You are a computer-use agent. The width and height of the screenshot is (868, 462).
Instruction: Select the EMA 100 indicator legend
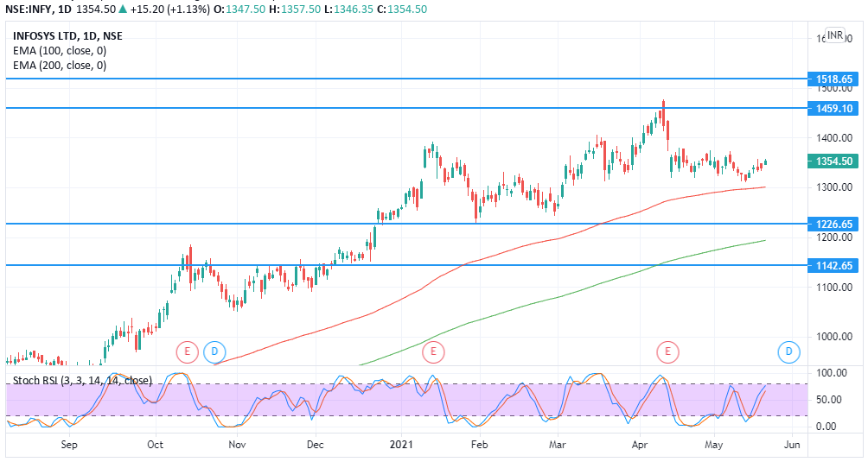pyautogui.click(x=60, y=51)
